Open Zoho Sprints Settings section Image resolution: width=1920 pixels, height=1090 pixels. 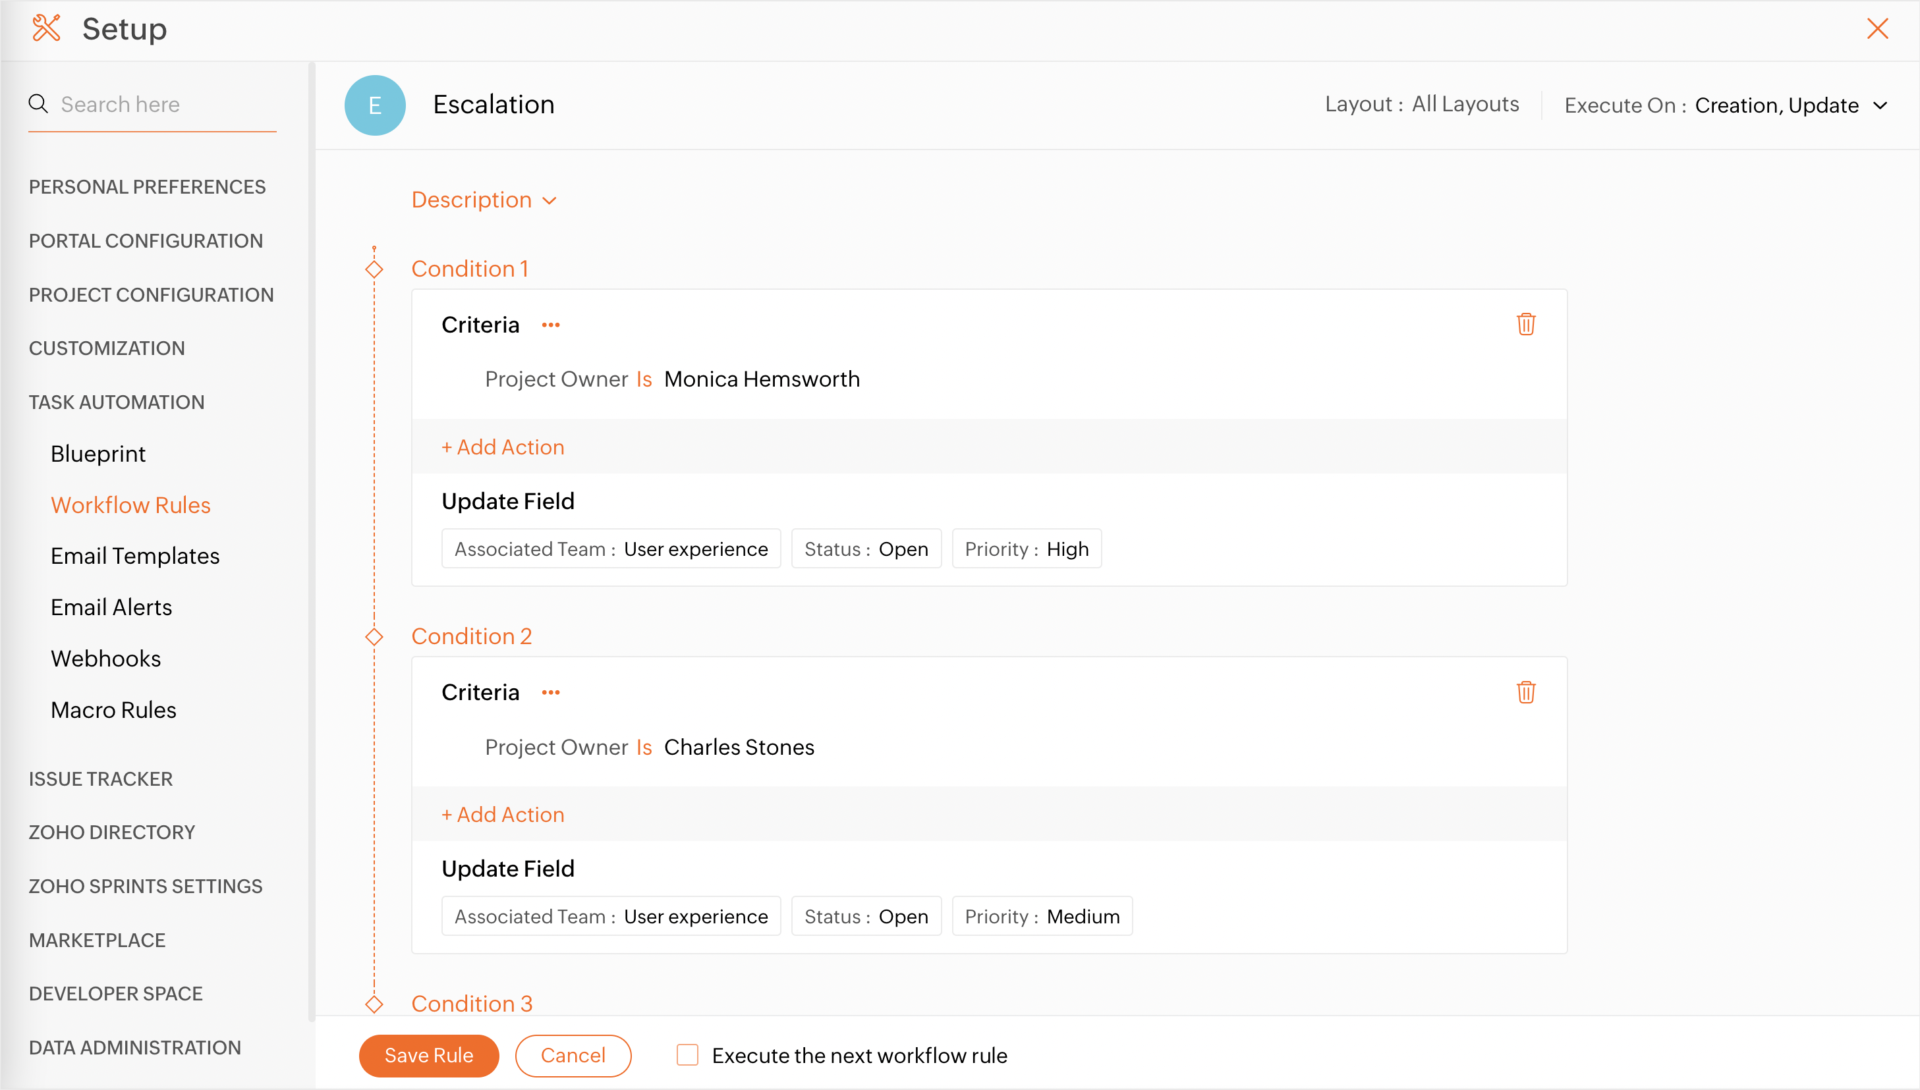point(145,886)
